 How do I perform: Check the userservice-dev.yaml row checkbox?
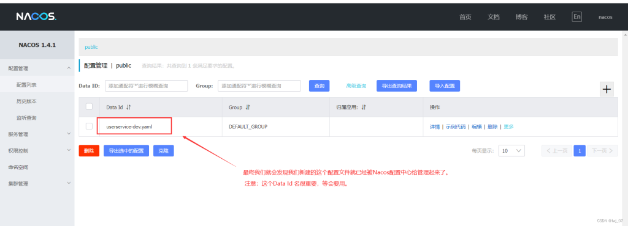(x=90, y=126)
